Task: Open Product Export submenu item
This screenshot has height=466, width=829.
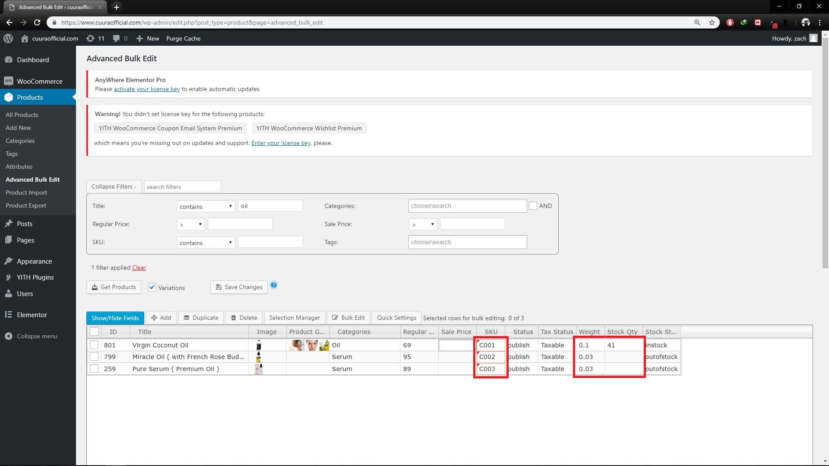Action: coord(26,205)
